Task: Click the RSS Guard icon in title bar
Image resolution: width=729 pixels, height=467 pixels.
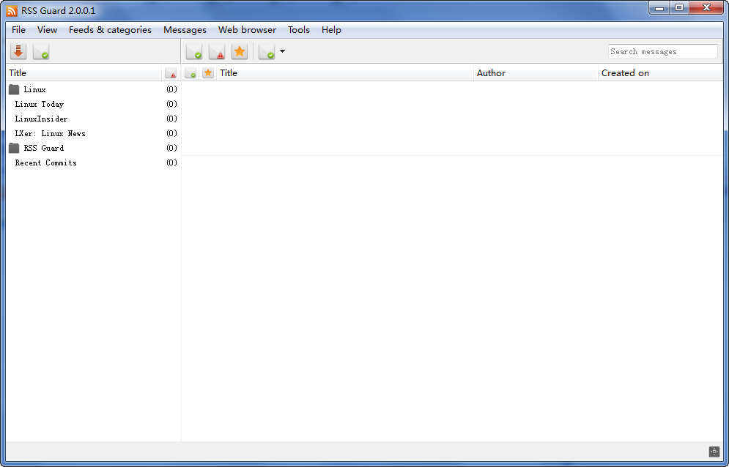Action: [x=12, y=10]
